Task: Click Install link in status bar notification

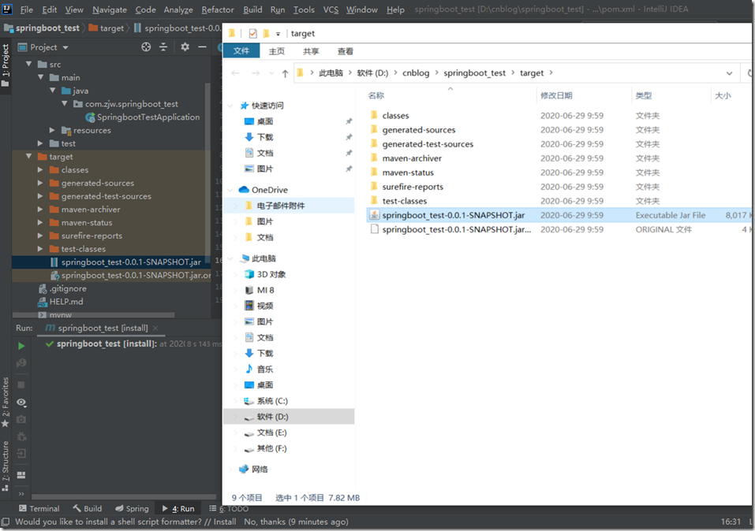Action: click(x=225, y=522)
